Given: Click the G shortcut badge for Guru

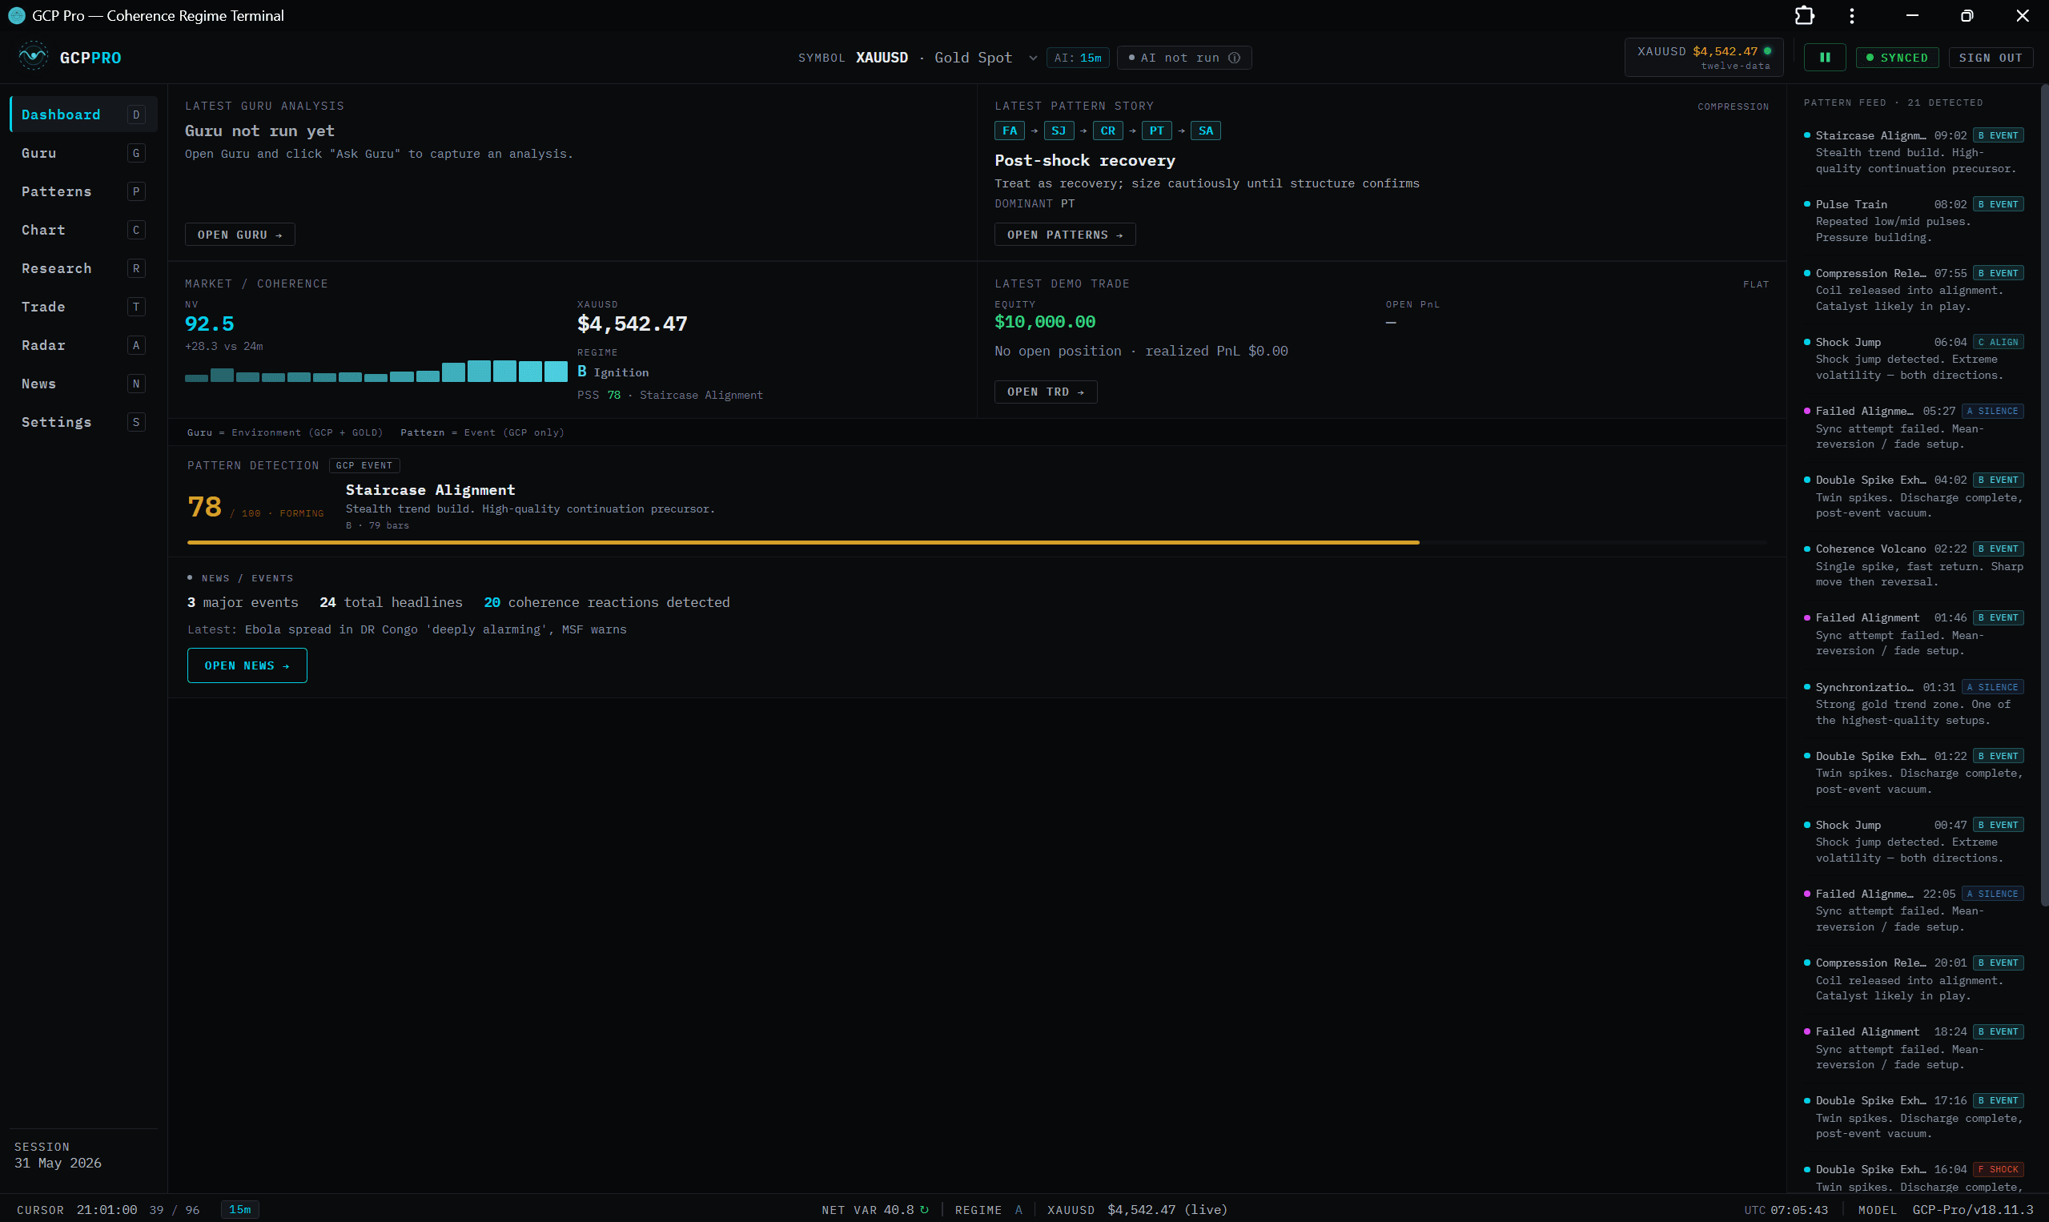Looking at the screenshot, I should coord(137,153).
